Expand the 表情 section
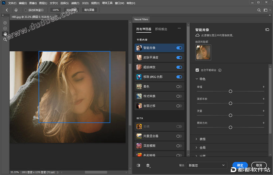This screenshot has width=273, height=175. tap(196, 139)
